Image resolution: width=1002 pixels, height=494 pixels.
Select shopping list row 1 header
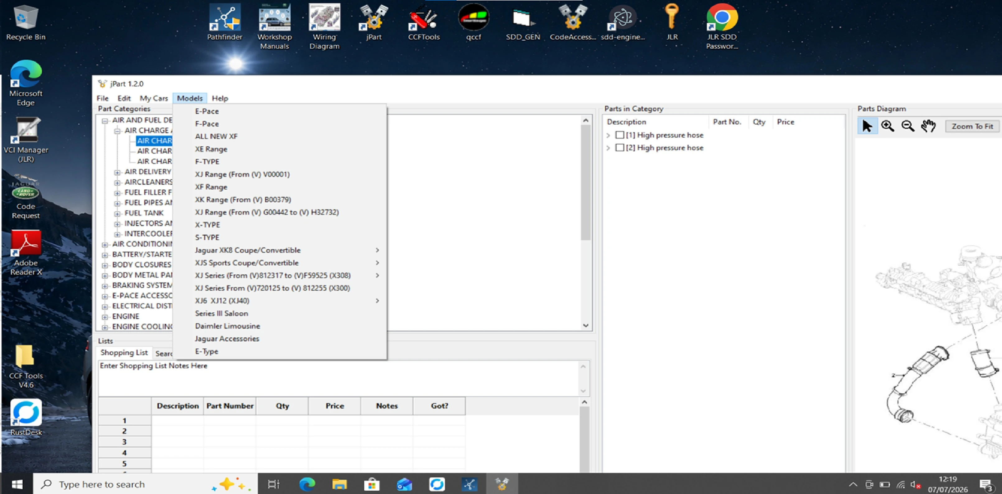coord(124,421)
